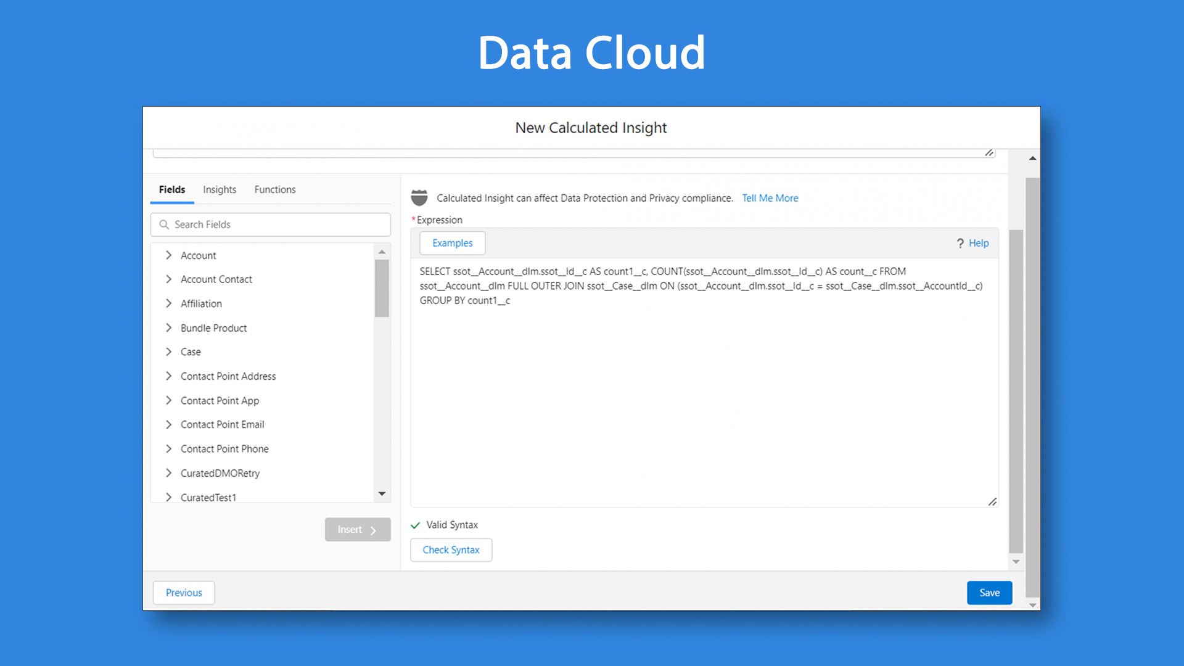Expand the Bundle Product object
The width and height of the screenshot is (1184, 666).
pos(168,328)
